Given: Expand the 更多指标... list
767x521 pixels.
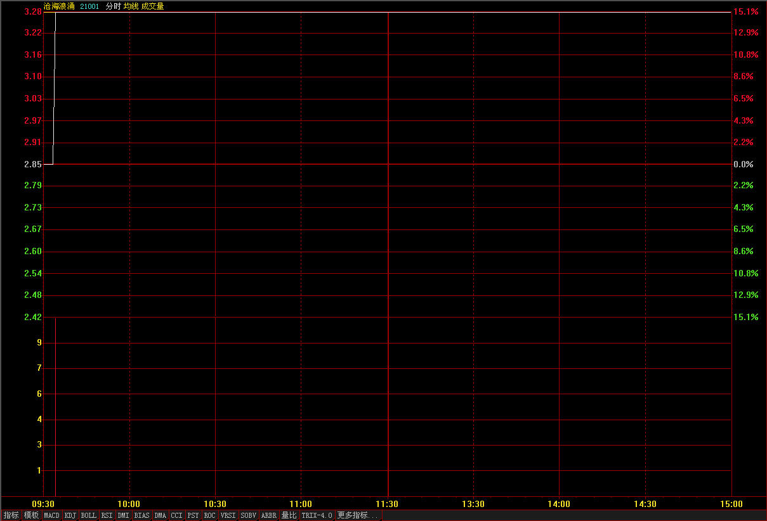Looking at the screenshot, I should (358, 515).
